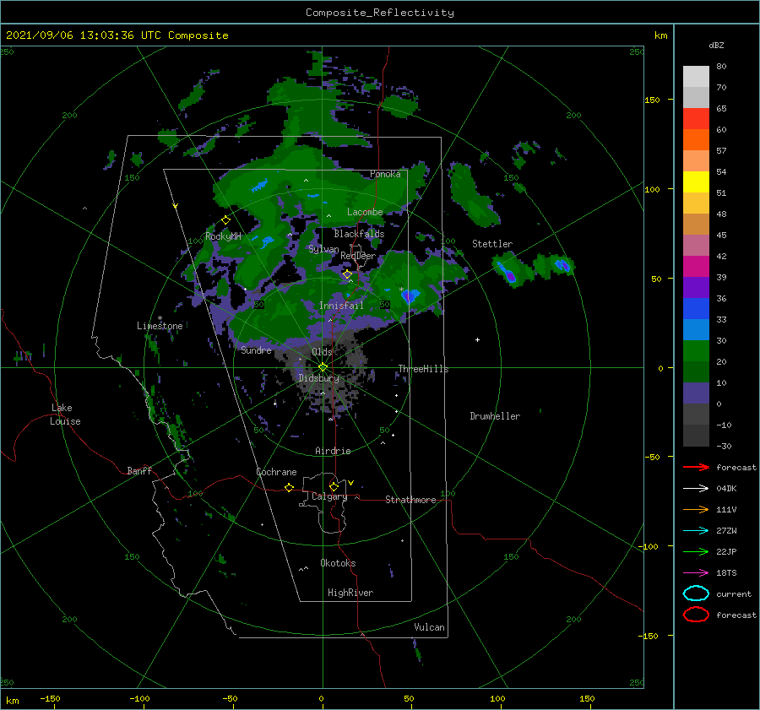
Task: Click the Blackfalds town label
Action: pos(359,234)
